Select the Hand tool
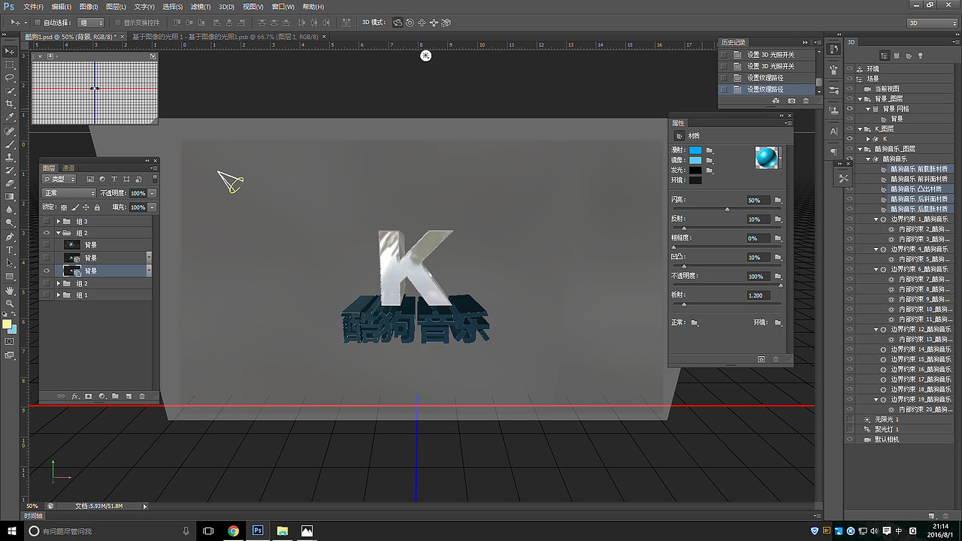The height and width of the screenshot is (541, 962). pos(10,290)
